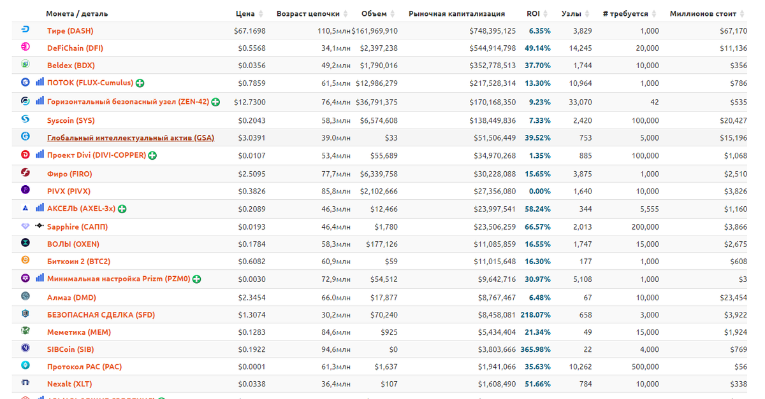Click the BTC2 orange logo icon
This screenshot has width=765, height=399.
tap(25, 260)
